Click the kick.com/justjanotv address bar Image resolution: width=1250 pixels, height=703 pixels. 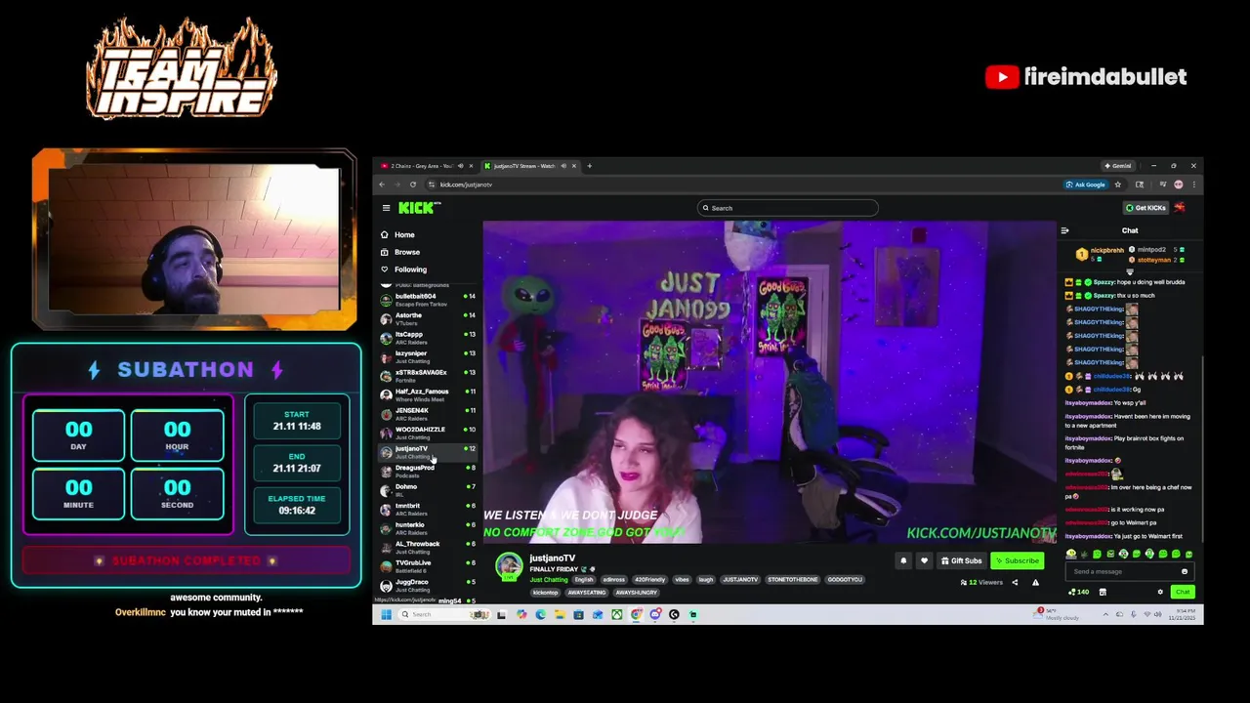click(x=742, y=185)
